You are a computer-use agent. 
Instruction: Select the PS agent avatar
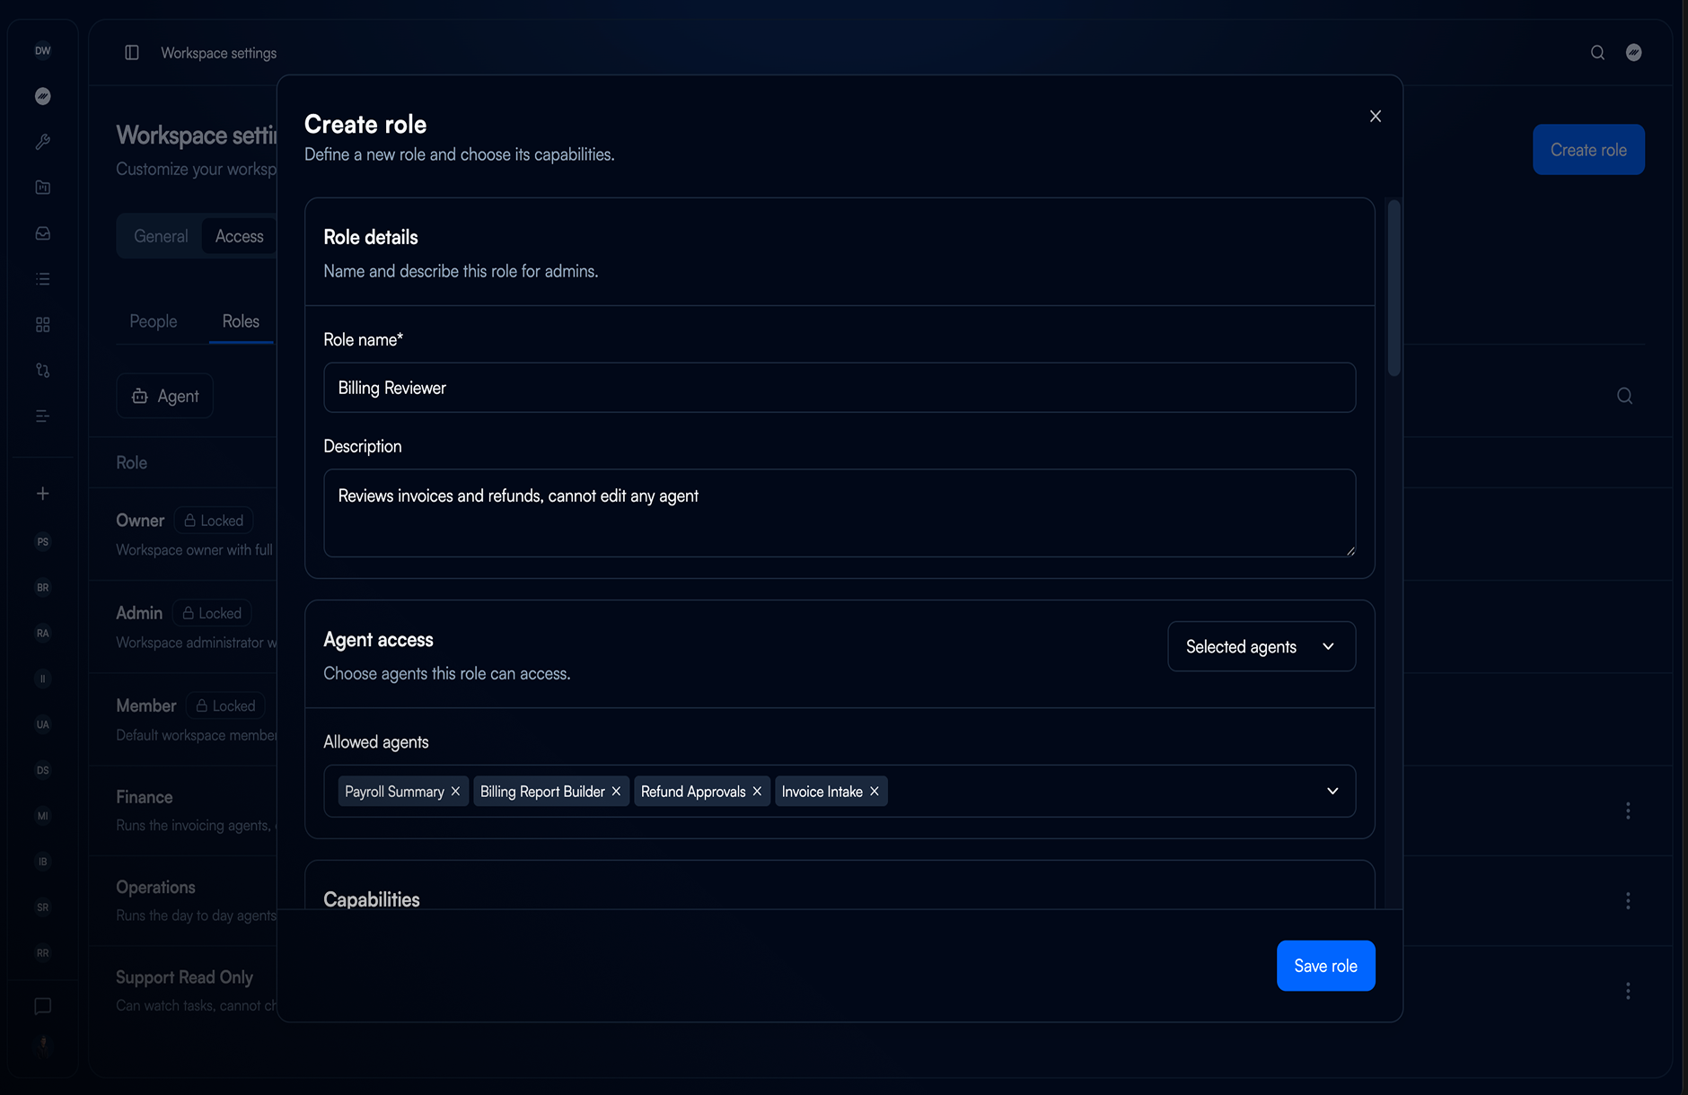click(x=43, y=542)
